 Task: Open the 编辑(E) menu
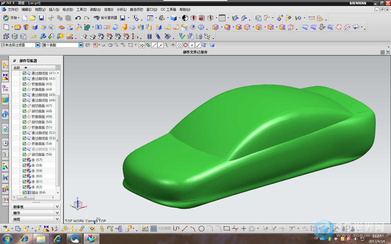click(x=26, y=9)
